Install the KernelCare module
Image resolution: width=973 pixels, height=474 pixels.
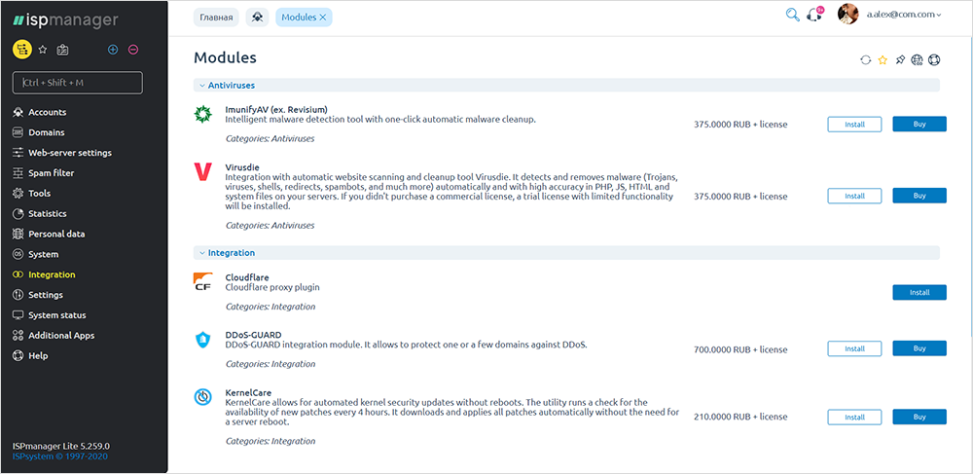854,417
